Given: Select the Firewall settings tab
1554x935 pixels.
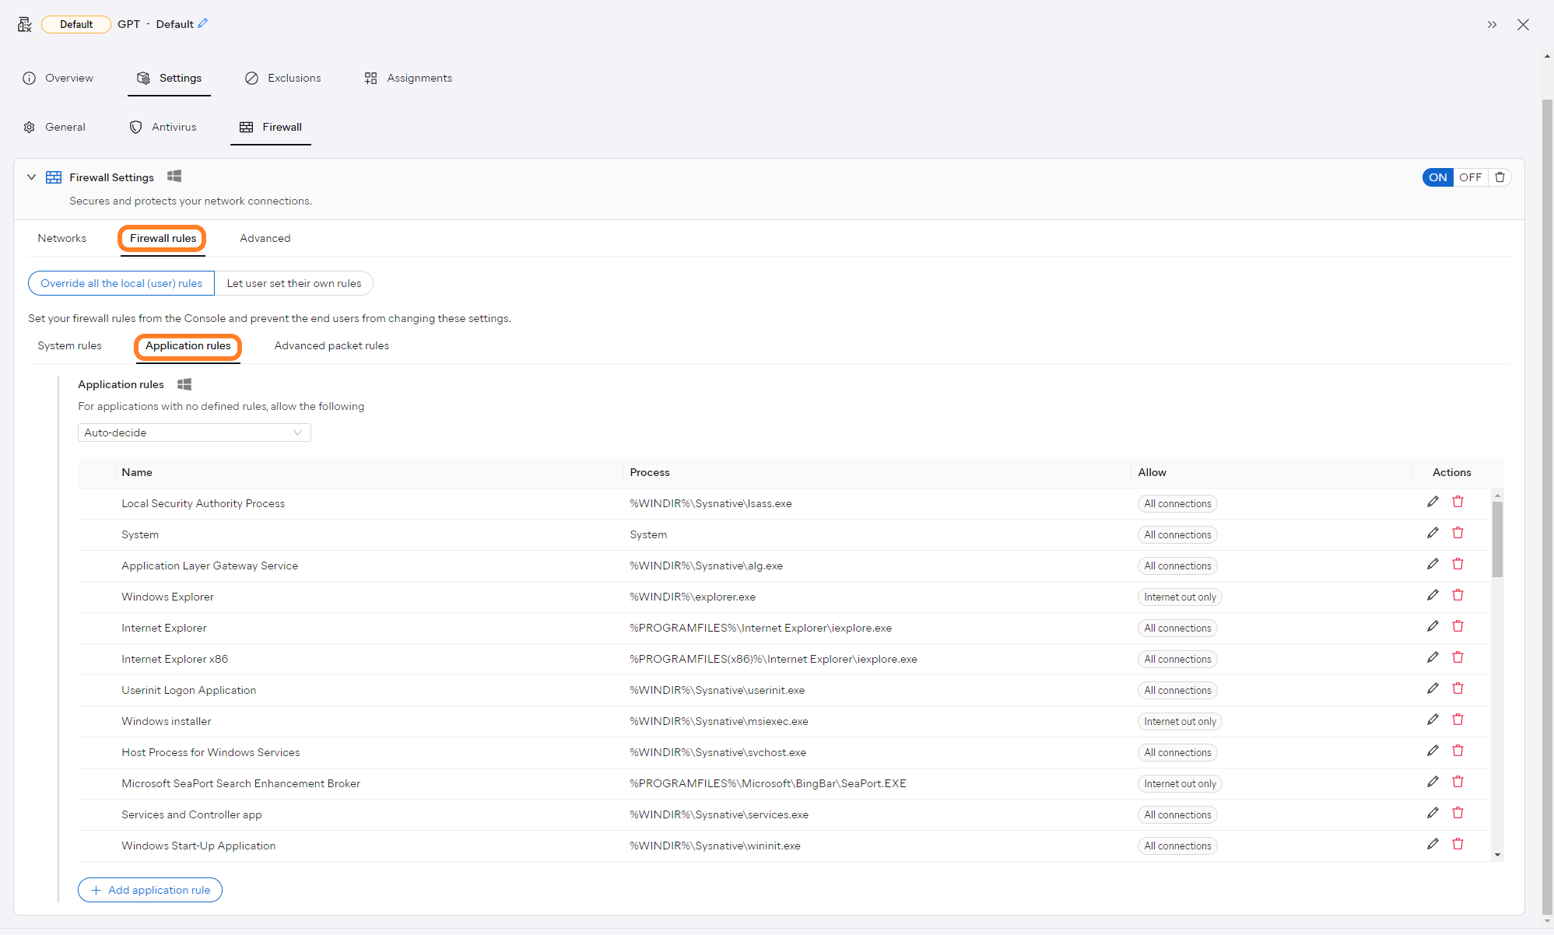Looking at the screenshot, I should [271, 127].
